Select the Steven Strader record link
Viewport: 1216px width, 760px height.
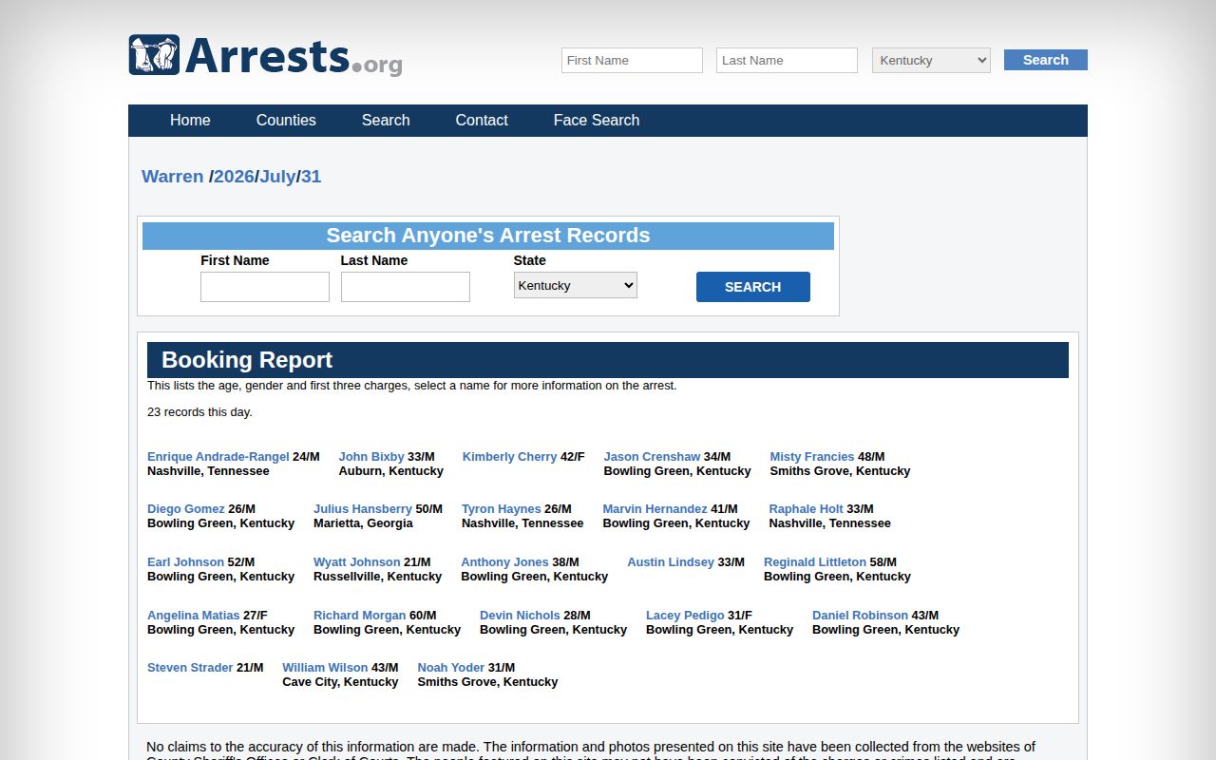(190, 668)
